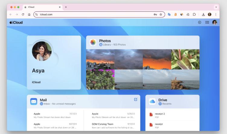Open Asya's profile photo

point(42,51)
